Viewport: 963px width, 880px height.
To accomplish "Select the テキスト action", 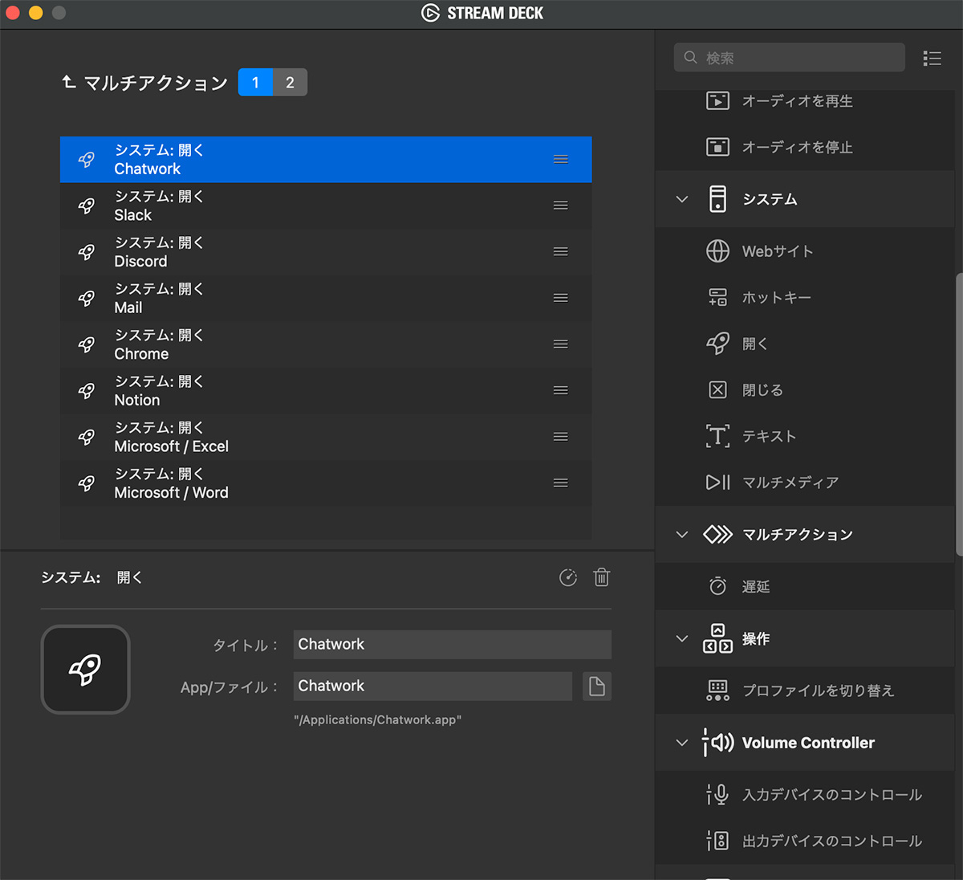I will click(x=804, y=436).
